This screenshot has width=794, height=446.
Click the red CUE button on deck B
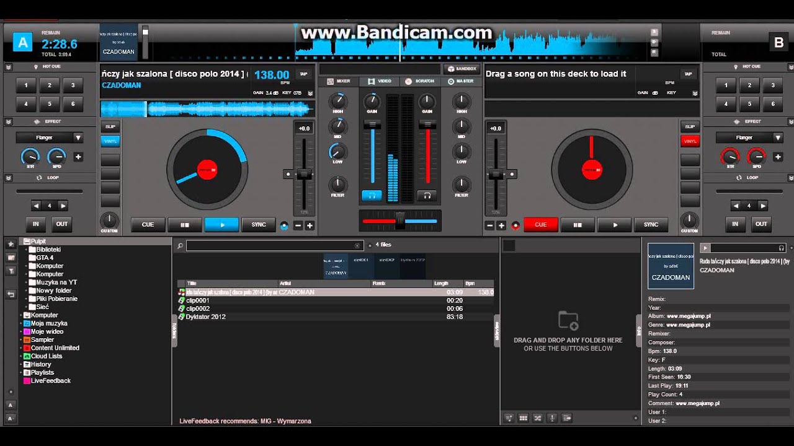[541, 225]
